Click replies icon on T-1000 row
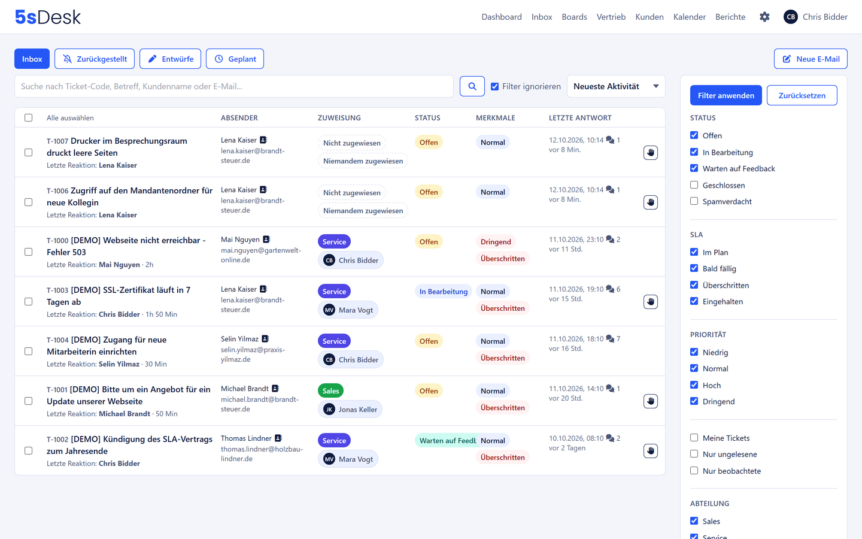Screen dimensions: 862x539 tap(610, 240)
